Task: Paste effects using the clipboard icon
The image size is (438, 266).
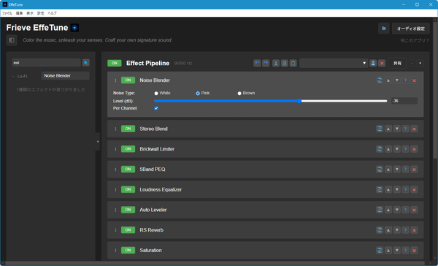Action: (293, 64)
